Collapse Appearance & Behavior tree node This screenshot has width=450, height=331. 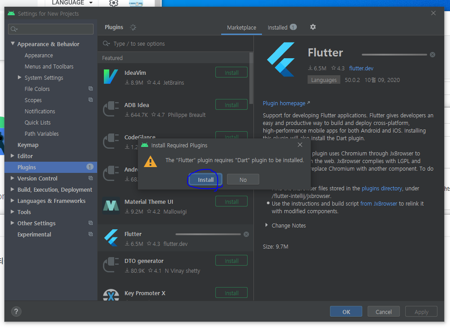(13, 43)
